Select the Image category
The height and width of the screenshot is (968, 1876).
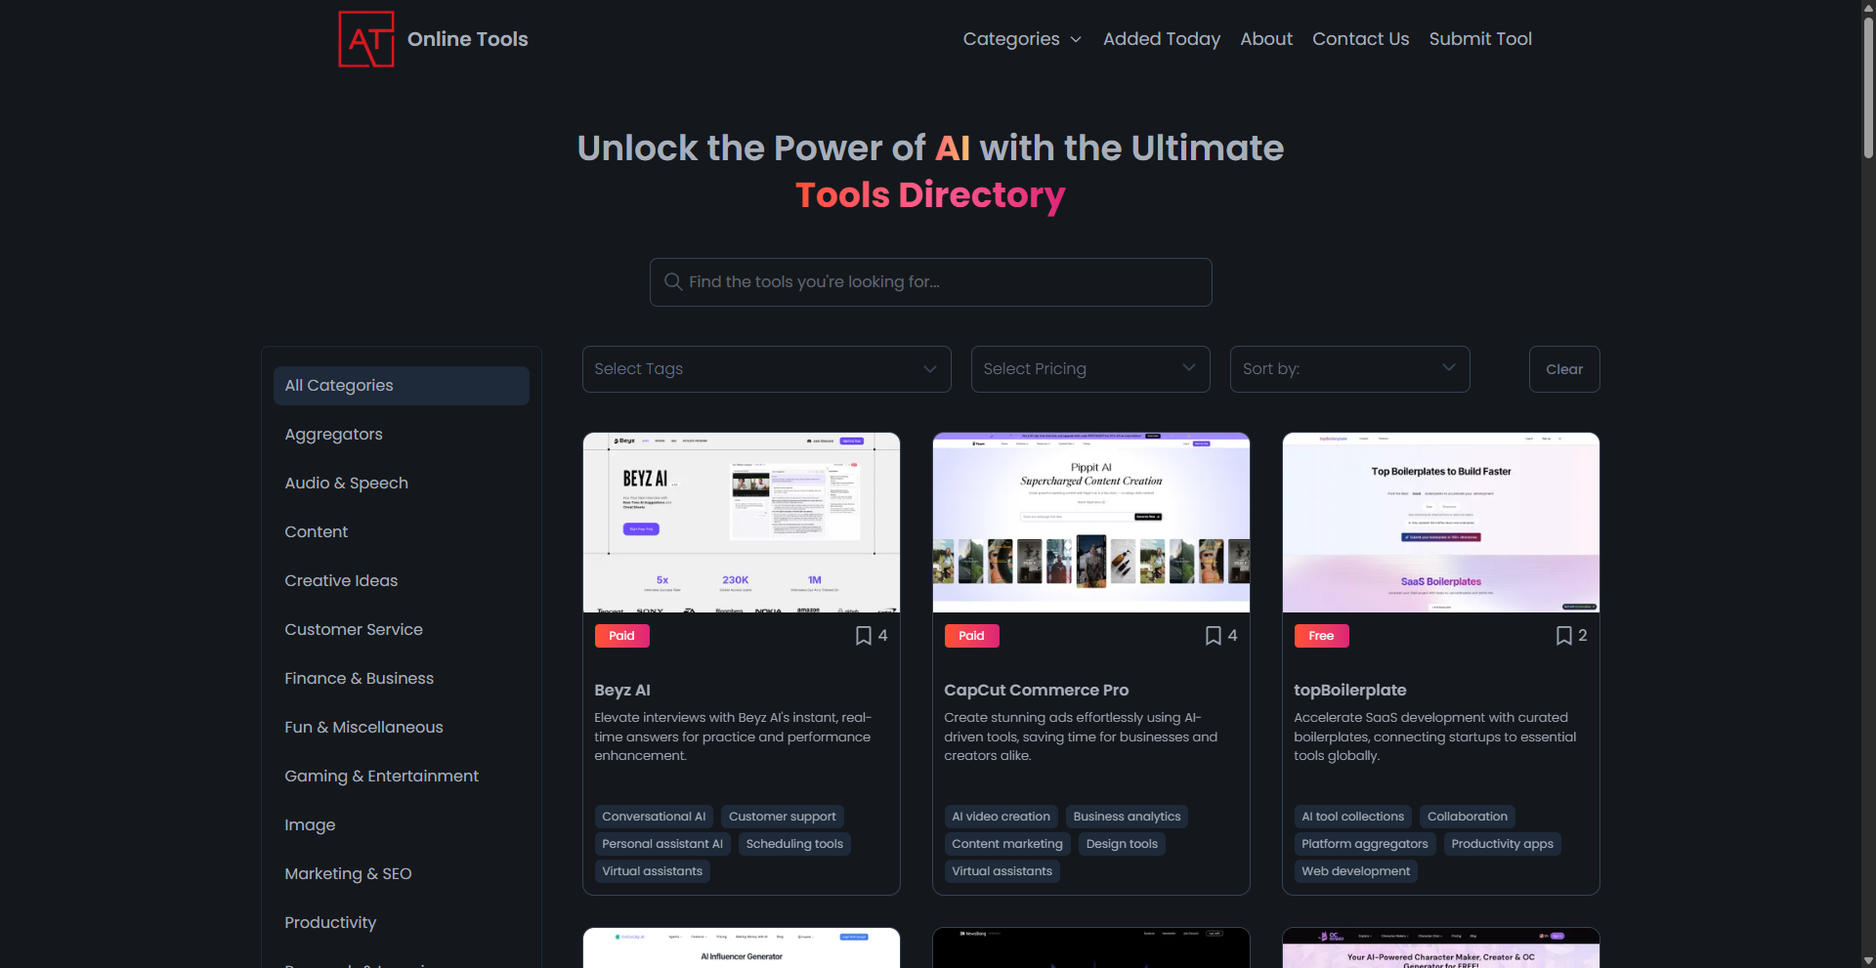coord(402,825)
